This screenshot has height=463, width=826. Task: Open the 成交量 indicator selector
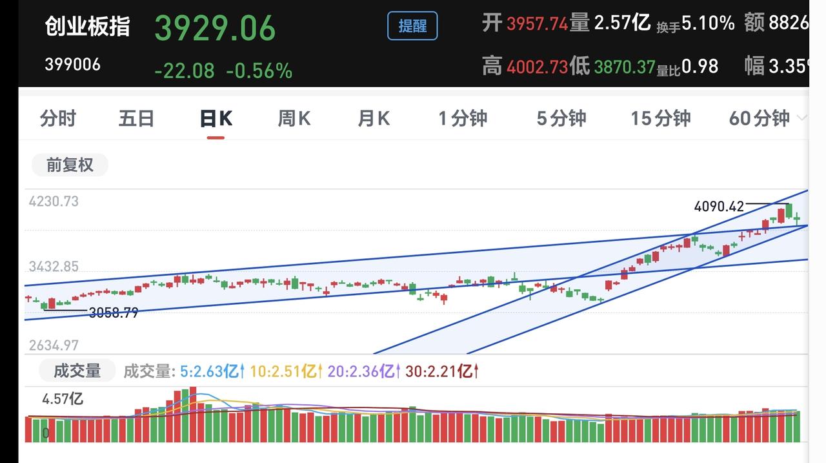point(77,371)
